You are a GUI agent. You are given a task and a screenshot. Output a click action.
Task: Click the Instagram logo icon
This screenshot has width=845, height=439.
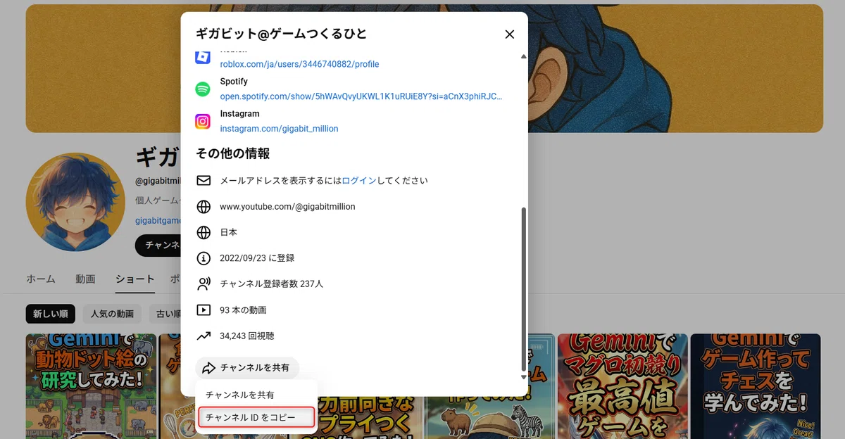(203, 122)
